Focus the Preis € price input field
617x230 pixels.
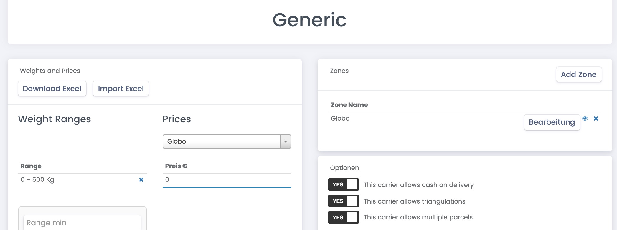pos(227,180)
